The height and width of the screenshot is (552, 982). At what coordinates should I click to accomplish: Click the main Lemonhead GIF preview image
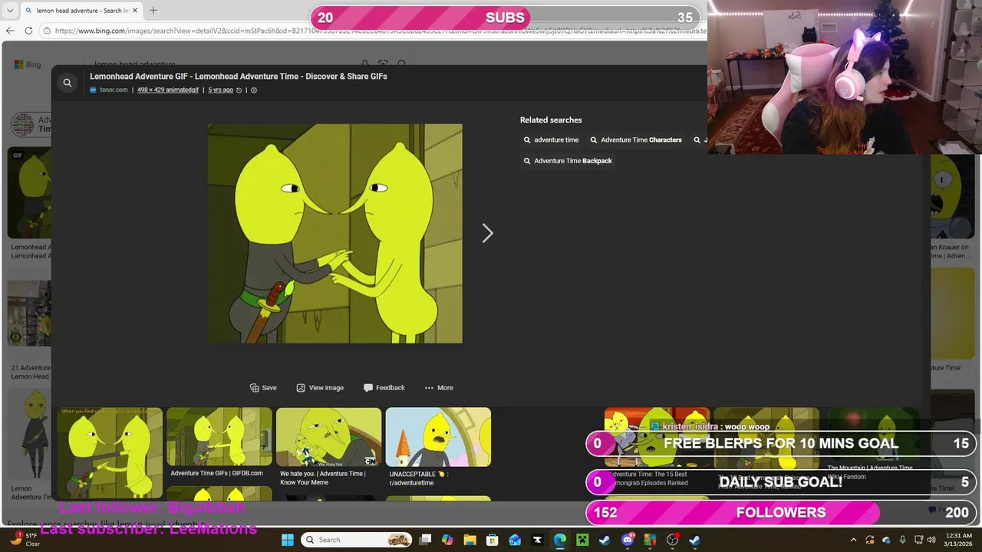pyautogui.click(x=335, y=233)
